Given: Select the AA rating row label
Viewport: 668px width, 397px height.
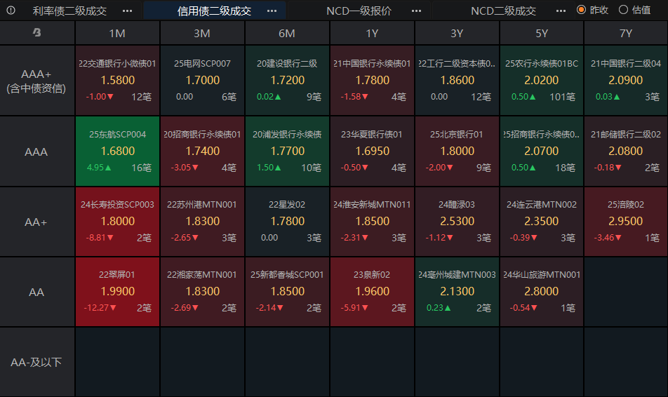Looking at the screenshot, I should pyautogui.click(x=36, y=292).
